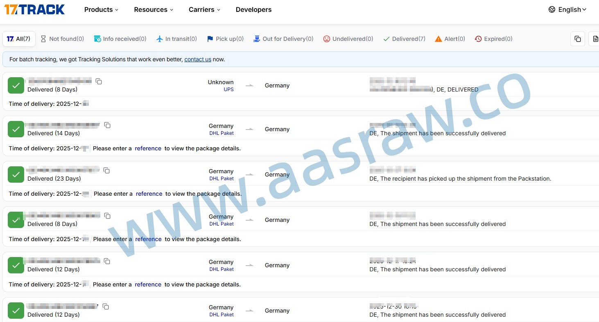Select the In transit(0) filter tab
599x322 pixels.
[176, 39]
